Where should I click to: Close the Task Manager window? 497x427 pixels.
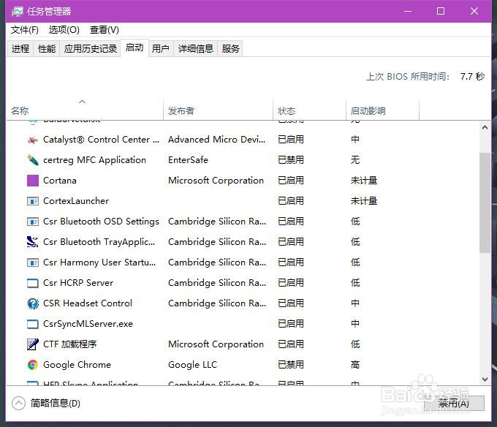coord(474,12)
